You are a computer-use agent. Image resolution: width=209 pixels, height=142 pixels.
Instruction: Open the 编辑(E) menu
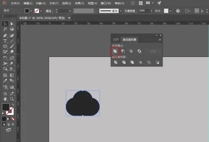pos(28,3)
